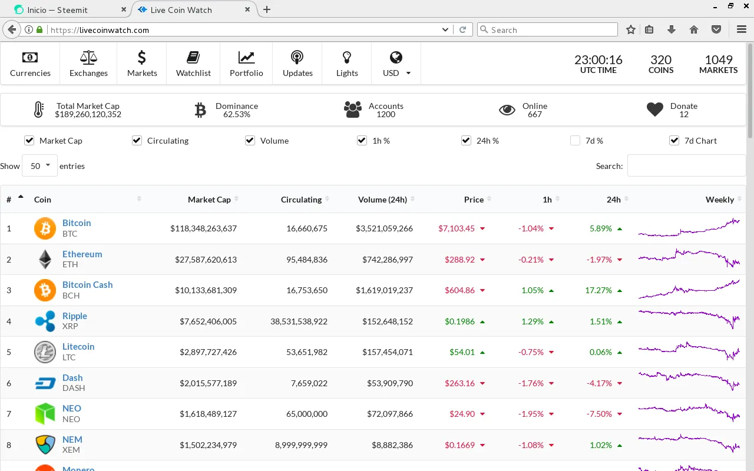
Task: Open the Portfolio chart icon
Action: click(246, 57)
